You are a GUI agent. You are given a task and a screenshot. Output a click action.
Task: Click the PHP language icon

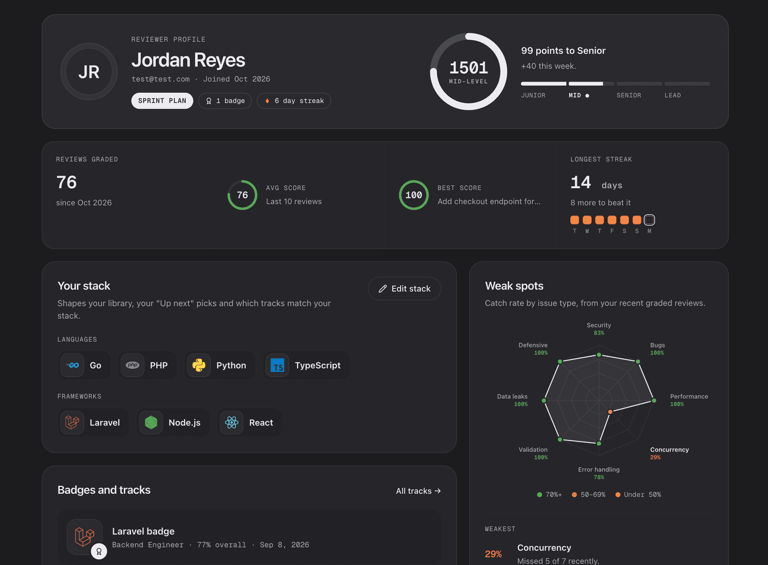point(132,365)
